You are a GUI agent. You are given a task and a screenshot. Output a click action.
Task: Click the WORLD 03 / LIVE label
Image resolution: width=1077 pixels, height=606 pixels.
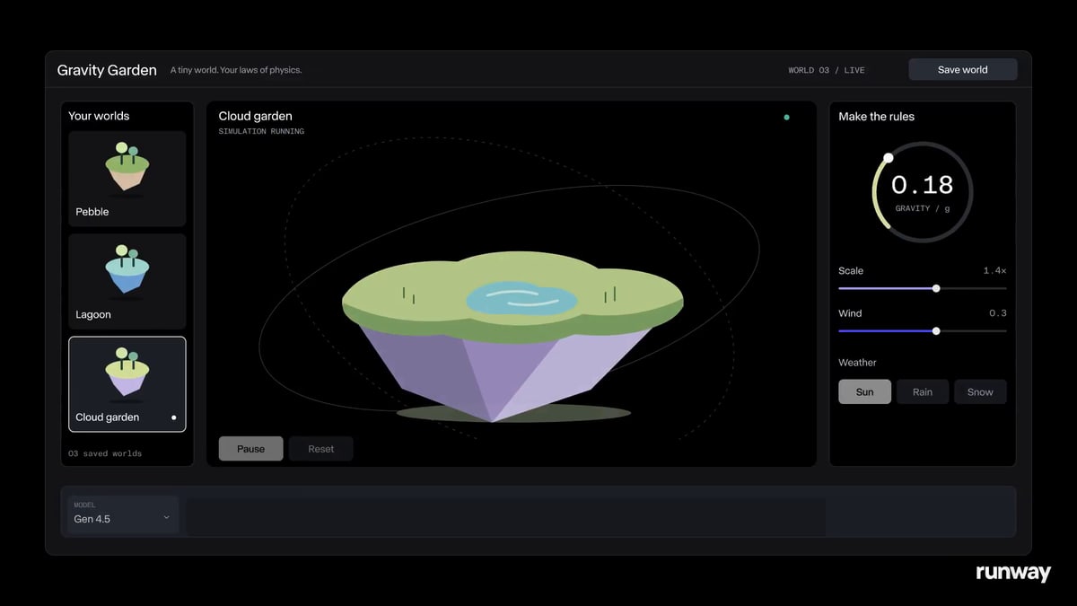pyautogui.click(x=827, y=70)
